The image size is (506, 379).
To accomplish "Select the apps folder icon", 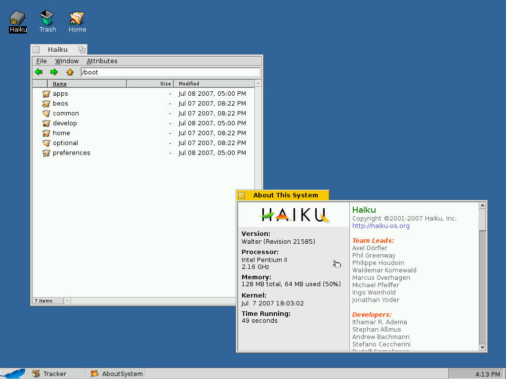I will (x=46, y=94).
